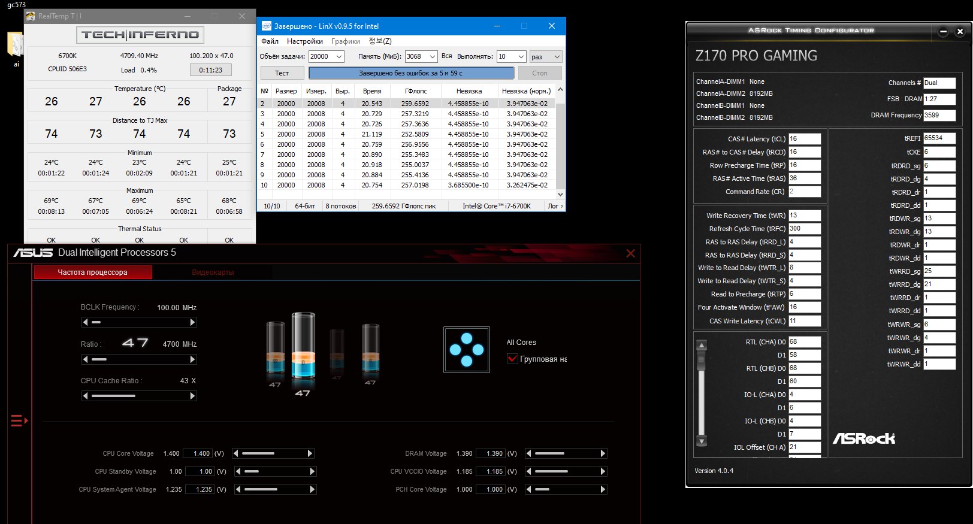Open the Объём задачи dropdown in LinX

(339, 56)
